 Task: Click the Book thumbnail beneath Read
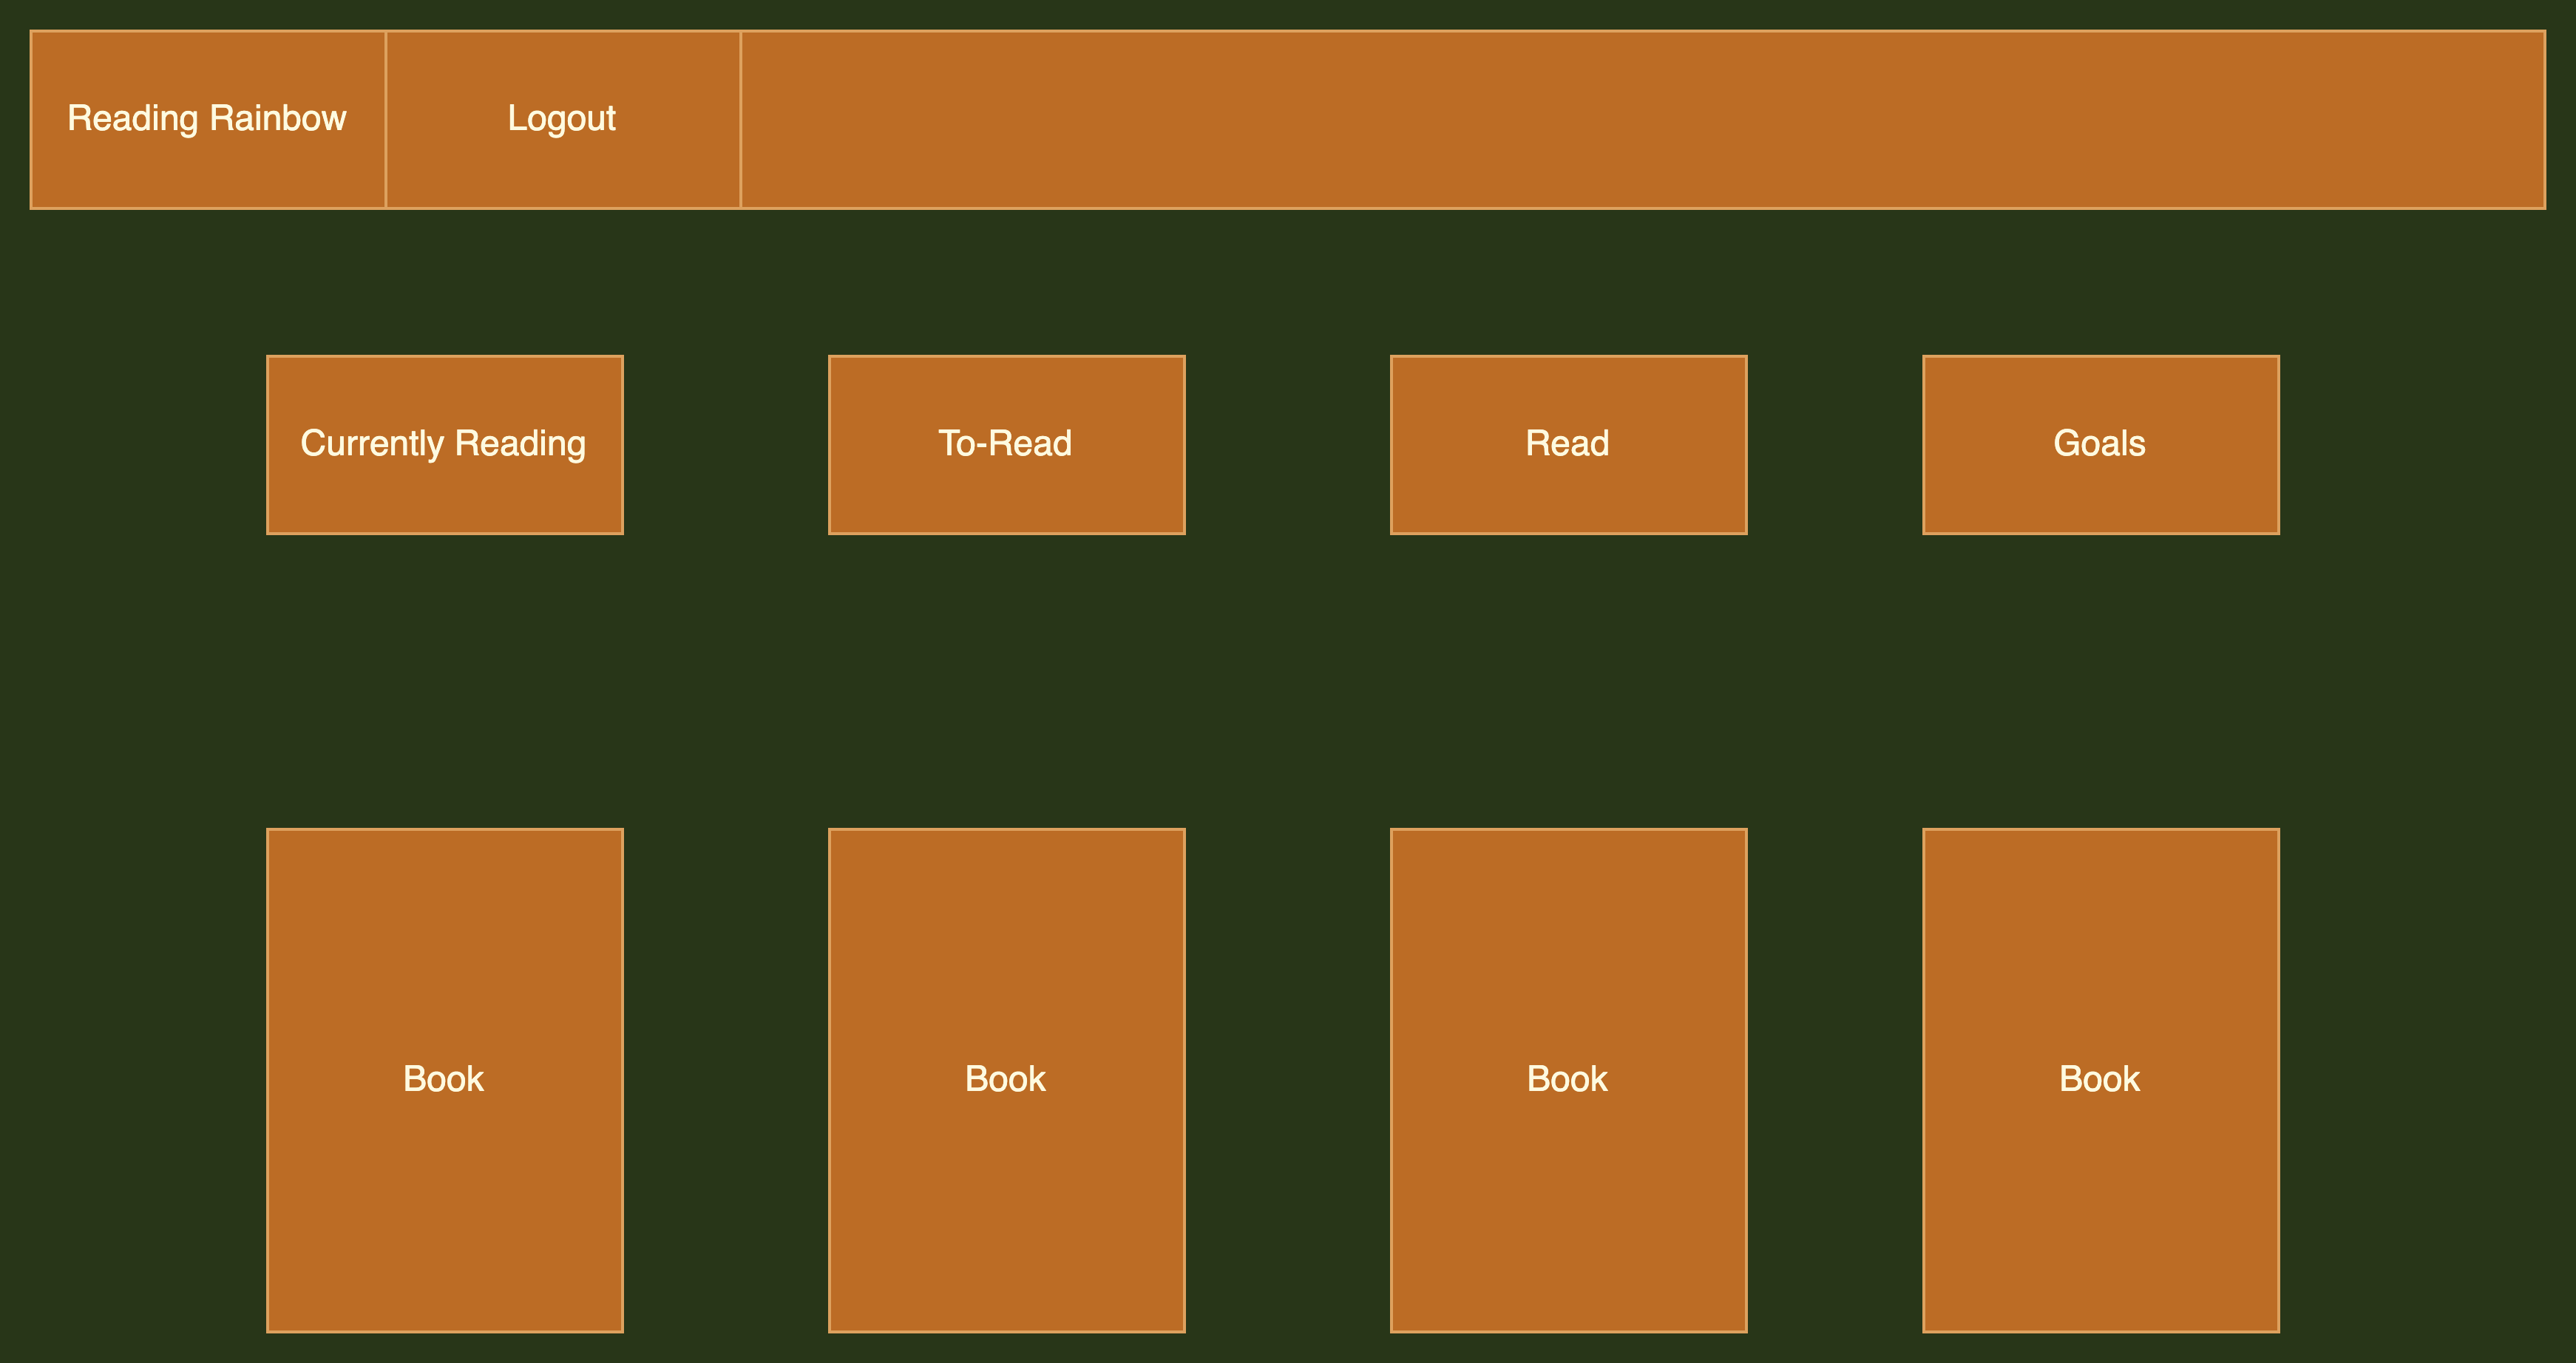point(1568,1079)
